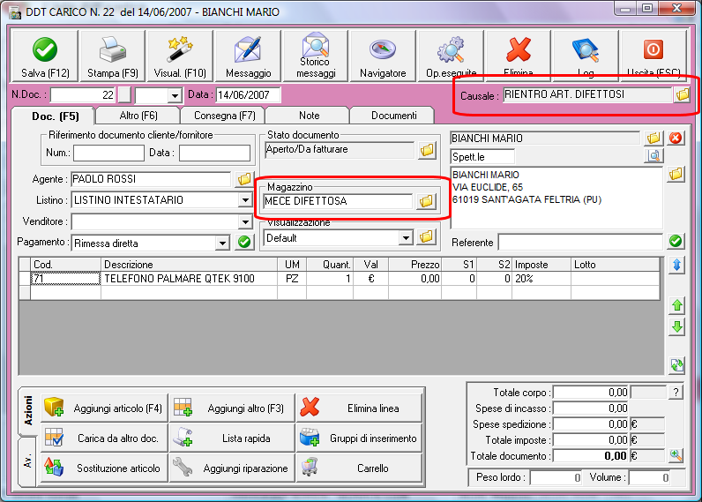This screenshot has width=702, height=502.
Task: Click the Imposte cell showing 20%
Action: (x=541, y=279)
